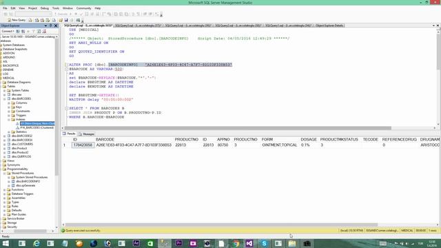Open the File menu
This screenshot has height=248, width=441.
pos(5,8)
